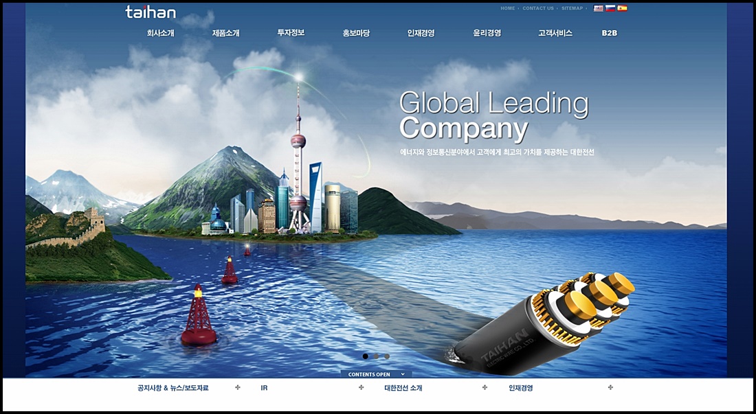Image resolution: width=756 pixels, height=414 pixels.
Task: Select the first banner slide dot
Action: [x=366, y=356]
